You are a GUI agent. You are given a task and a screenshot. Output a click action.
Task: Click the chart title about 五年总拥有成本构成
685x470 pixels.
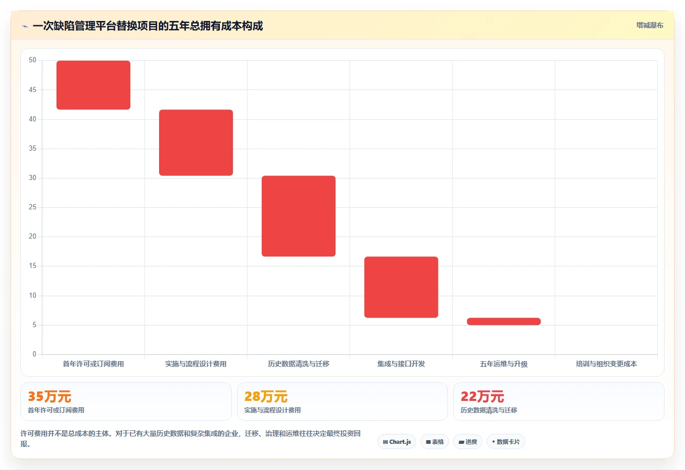tap(148, 26)
